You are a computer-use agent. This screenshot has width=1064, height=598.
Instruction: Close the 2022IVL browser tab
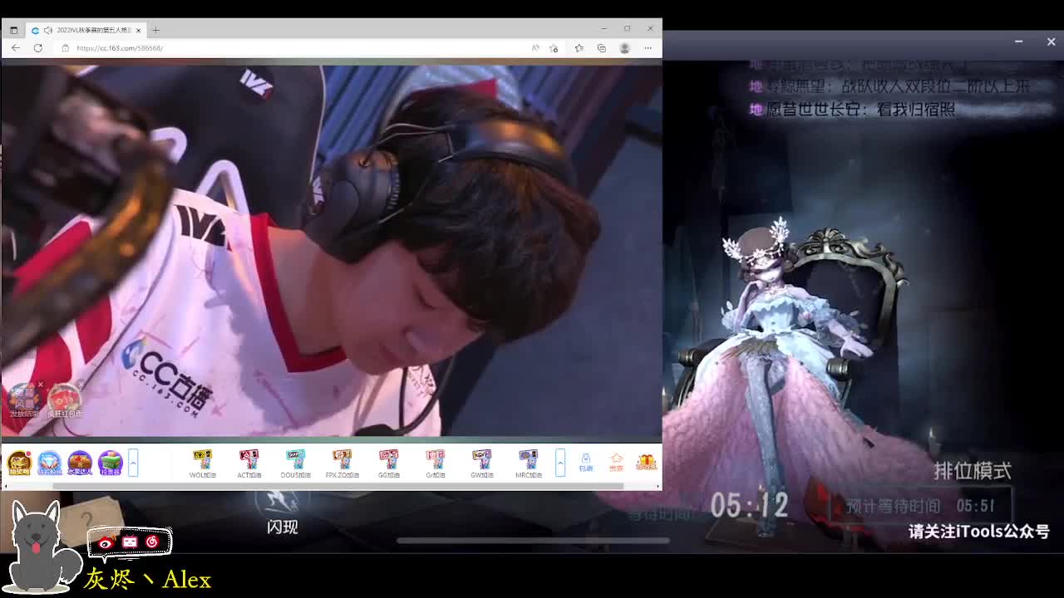[x=139, y=30]
